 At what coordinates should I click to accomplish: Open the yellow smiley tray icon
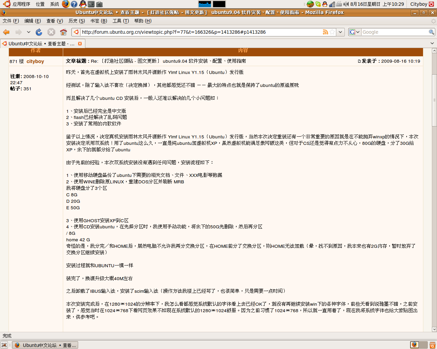click(318, 4)
